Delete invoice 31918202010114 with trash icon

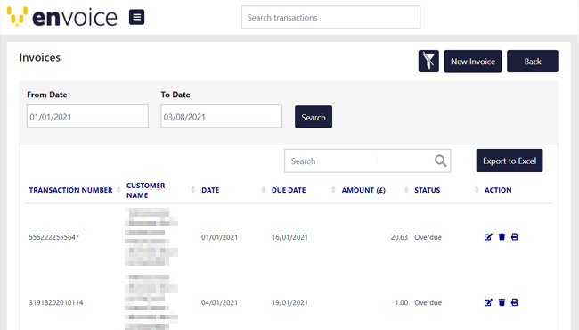tap(502, 302)
